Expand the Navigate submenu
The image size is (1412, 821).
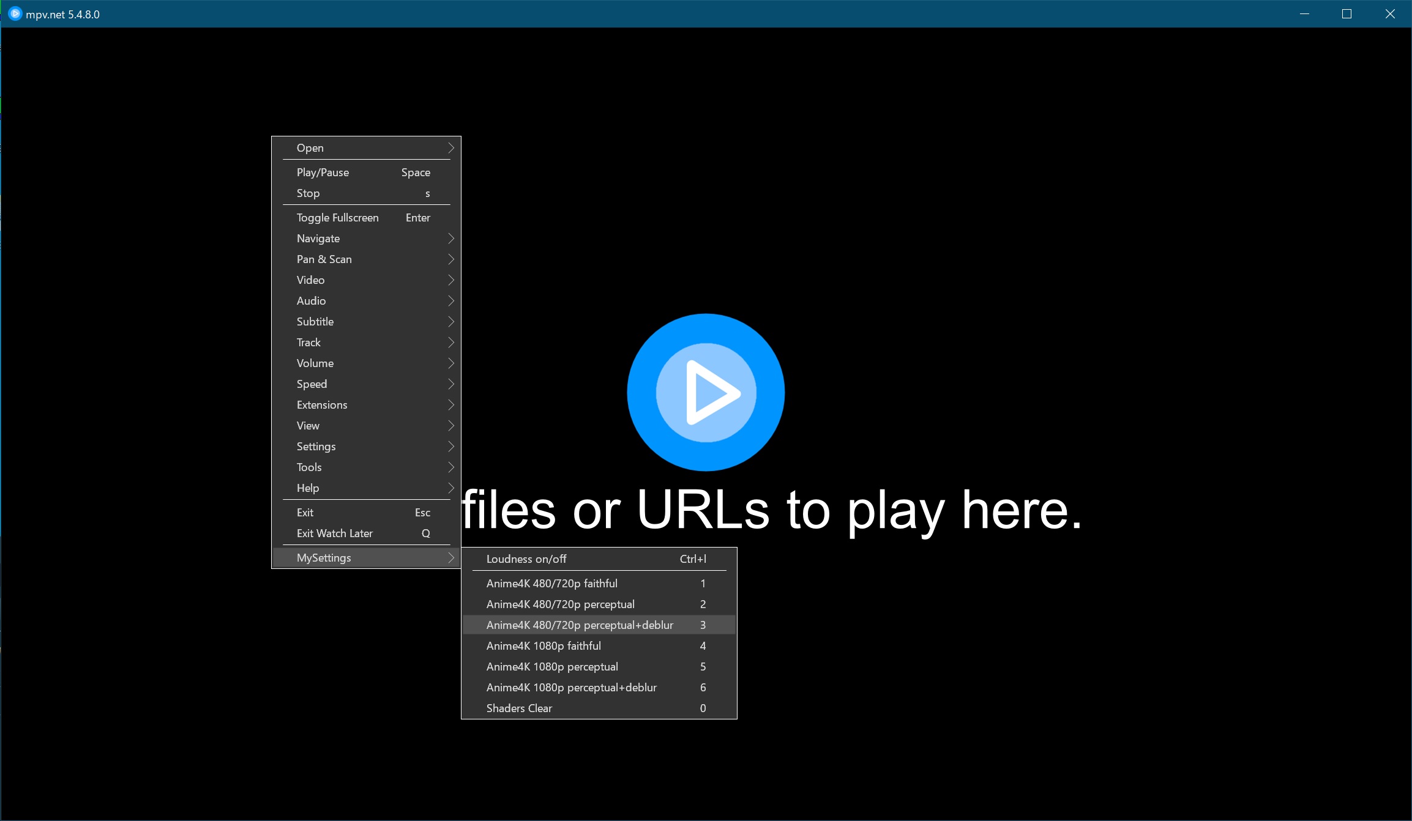(x=318, y=238)
